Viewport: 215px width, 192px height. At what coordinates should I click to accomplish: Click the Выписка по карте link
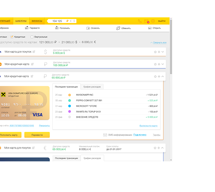(x=148, y=126)
